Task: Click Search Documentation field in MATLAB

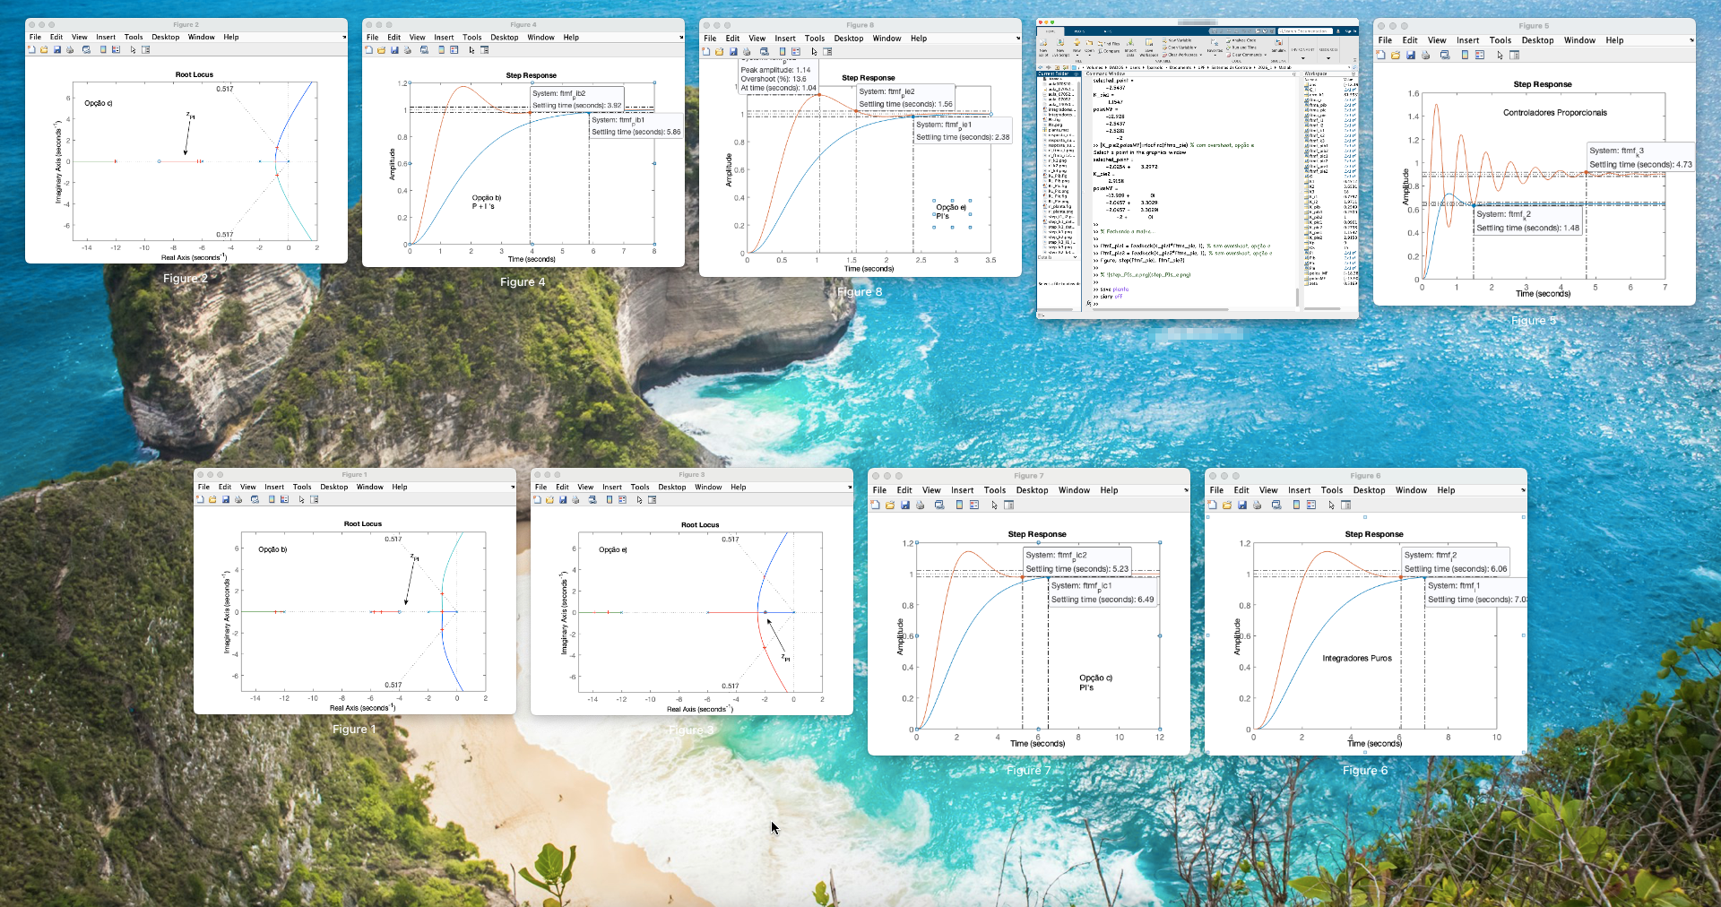Action: [1305, 31]
